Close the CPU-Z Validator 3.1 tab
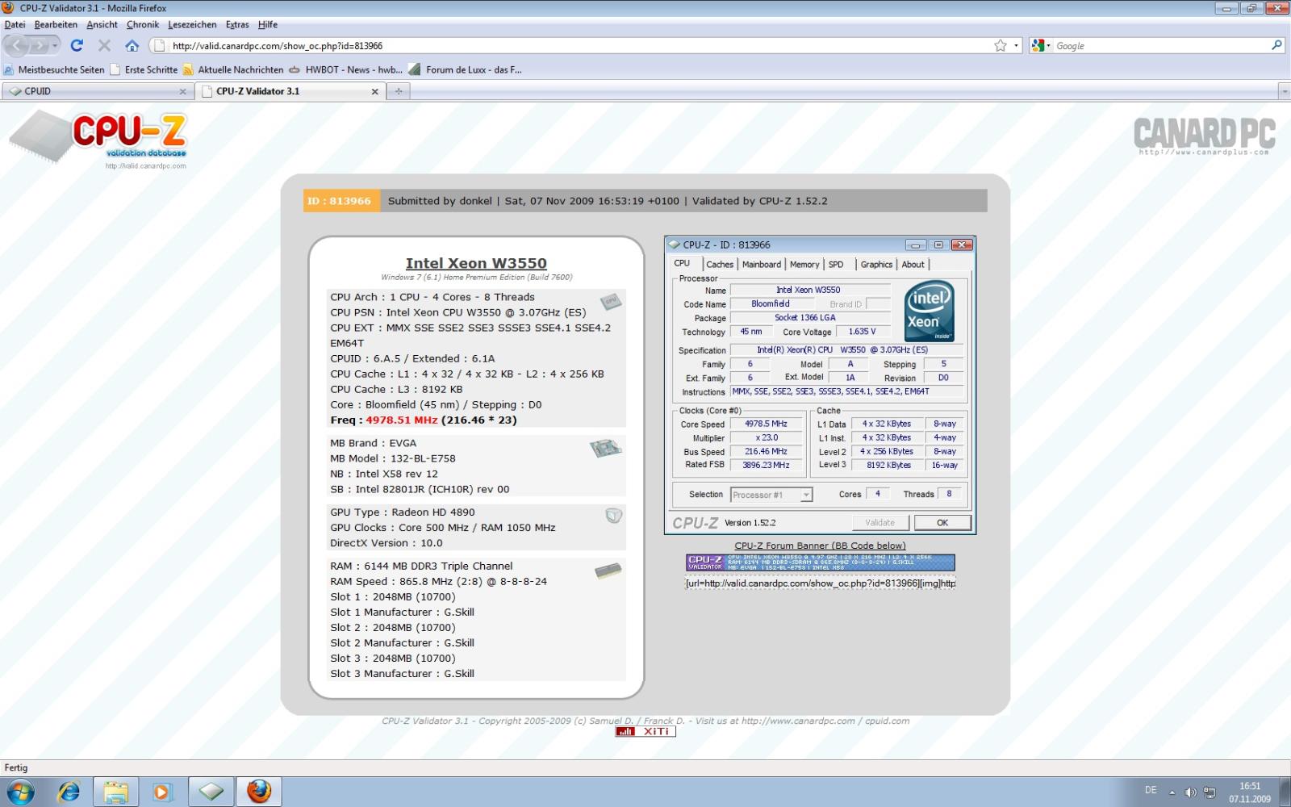 point(374,92)
